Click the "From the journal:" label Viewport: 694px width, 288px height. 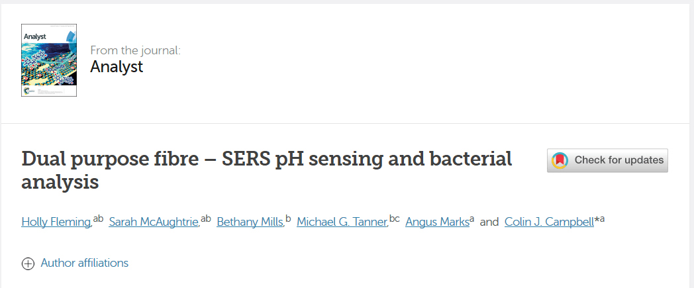[135, 50]
